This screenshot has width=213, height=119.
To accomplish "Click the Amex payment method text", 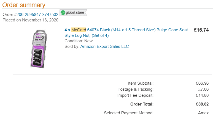I will pyautogui.click(x=203, y=113).
